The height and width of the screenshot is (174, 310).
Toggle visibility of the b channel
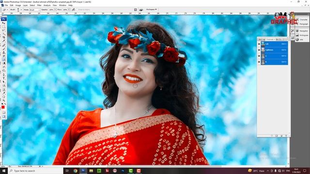259,62
